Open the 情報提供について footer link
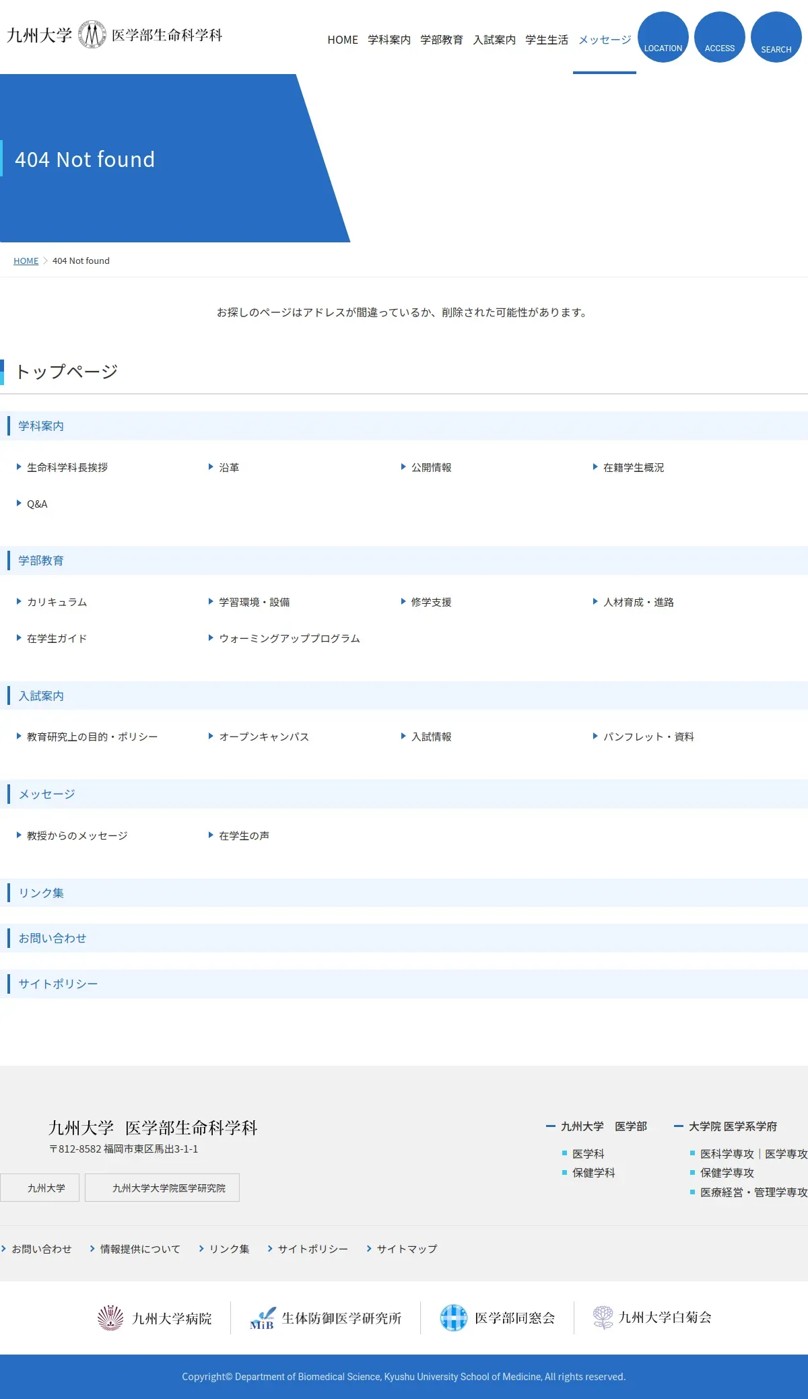 pos(141,1249)
